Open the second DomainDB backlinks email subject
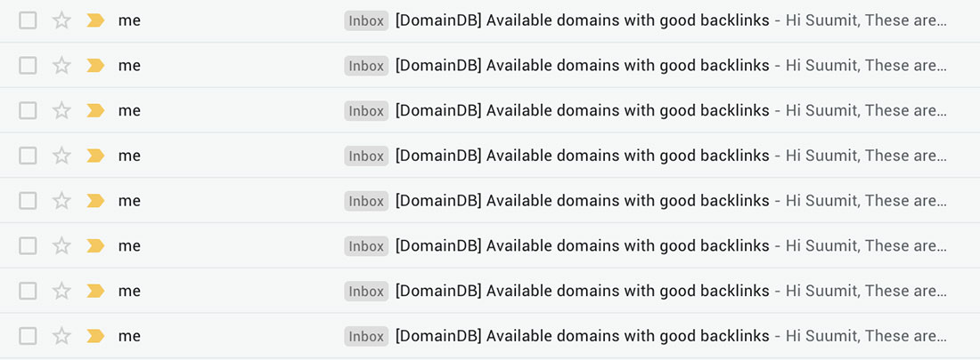Viewport: 980px width, 360px height. 583,66
